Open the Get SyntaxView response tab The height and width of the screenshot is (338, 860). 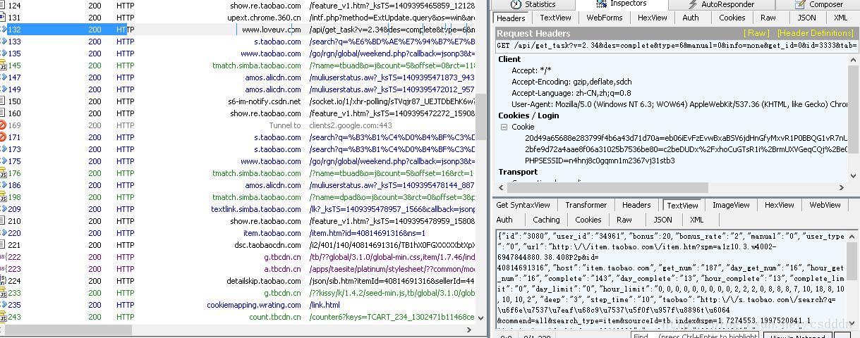tap(523, 205)
